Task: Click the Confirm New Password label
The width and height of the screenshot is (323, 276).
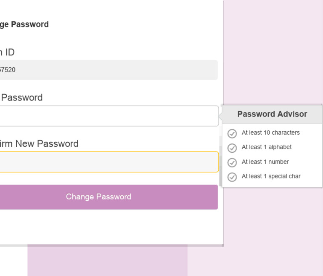Action: tap(39, 144)
